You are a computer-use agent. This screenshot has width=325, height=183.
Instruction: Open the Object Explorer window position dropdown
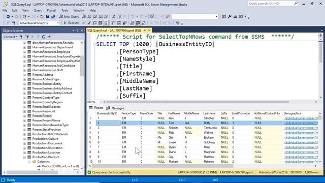[x=73, y=30]
